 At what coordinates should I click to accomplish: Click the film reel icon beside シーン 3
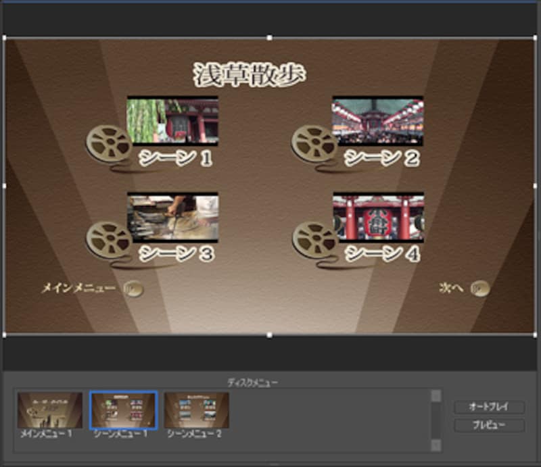coord(108,239)
